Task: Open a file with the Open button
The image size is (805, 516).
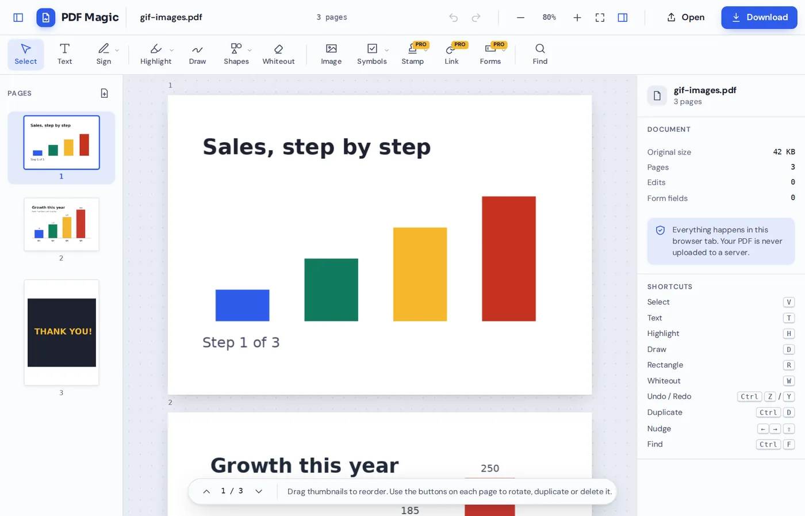Action: [x=685, y=17]
